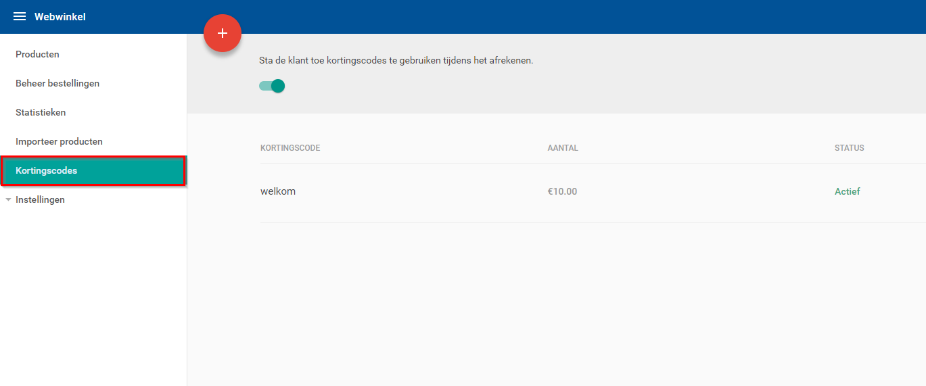Screen dimensions: 926x386
Task: Click the discount code description text
Action: tap(396, 60)
